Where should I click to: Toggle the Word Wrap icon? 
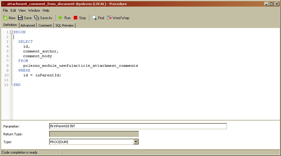(x=109, y=18)
